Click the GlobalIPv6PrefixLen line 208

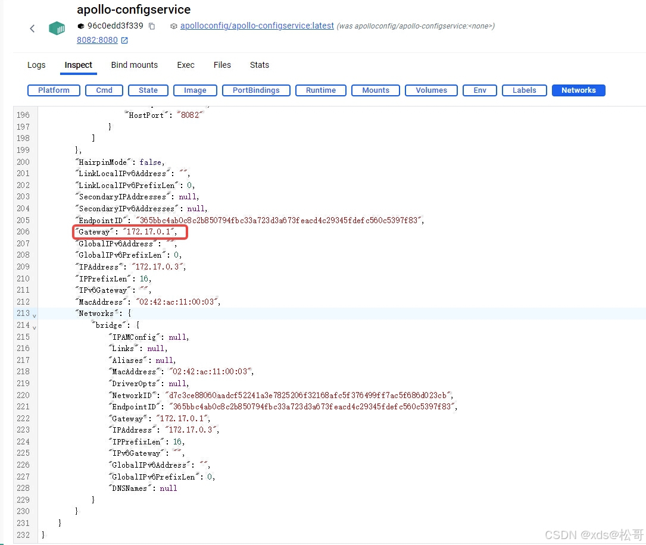pyautogui.click(x=129, y=255)
